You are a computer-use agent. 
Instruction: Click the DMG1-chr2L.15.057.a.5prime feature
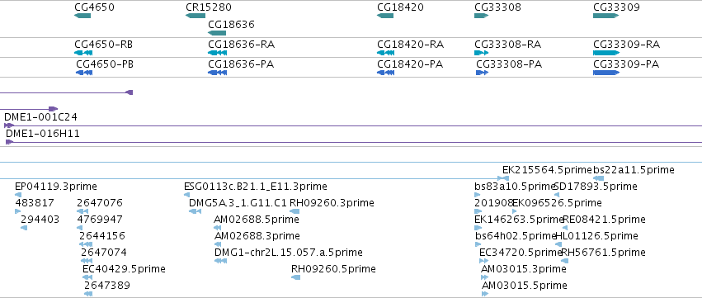tap(221, 261)
